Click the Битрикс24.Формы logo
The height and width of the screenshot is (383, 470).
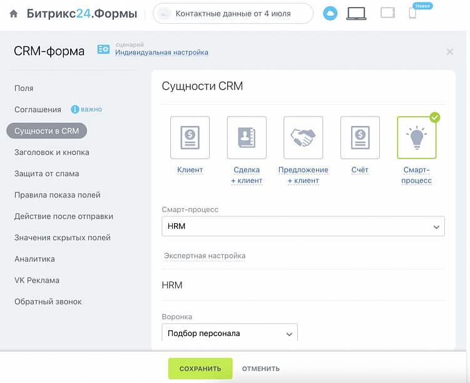point(82,14)
